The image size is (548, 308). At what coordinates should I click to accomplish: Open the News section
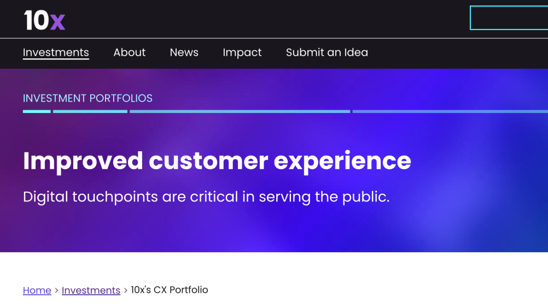(184, 52)
